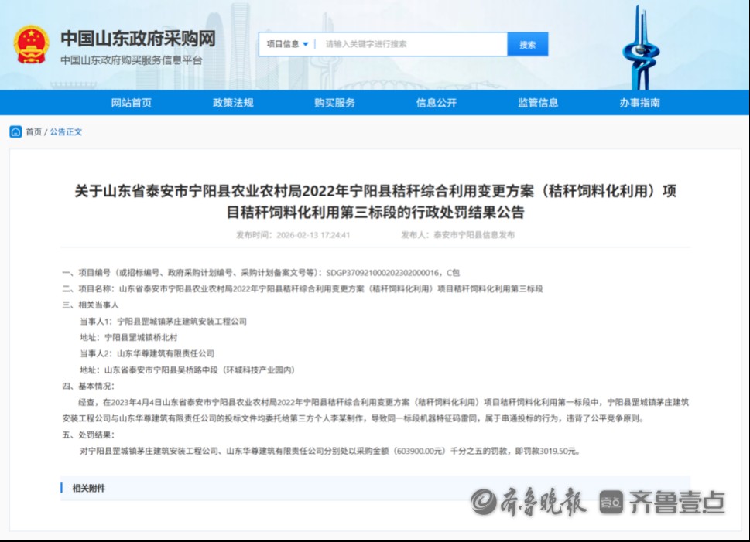Click the 中国山东政府采购网 site title

(138, 38)
